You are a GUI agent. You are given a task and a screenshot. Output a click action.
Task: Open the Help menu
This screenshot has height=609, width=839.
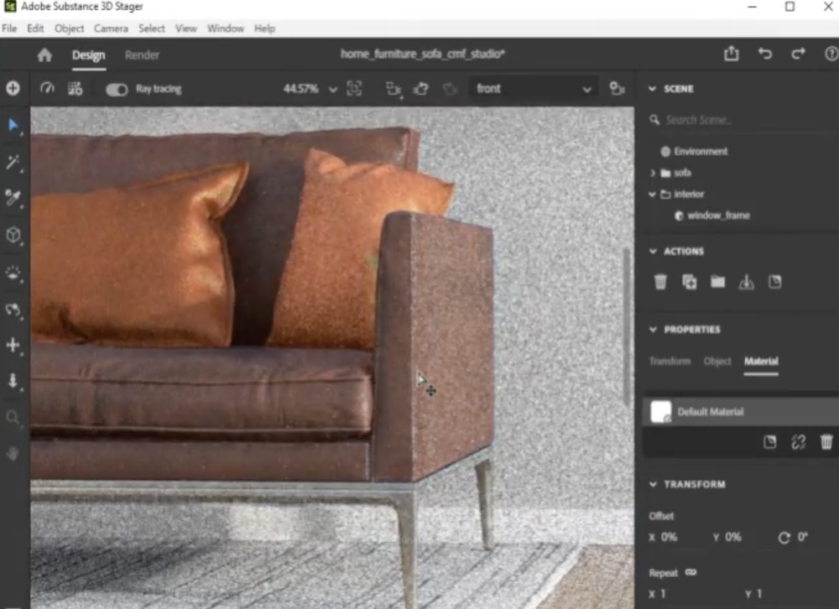tap(264, 29)
